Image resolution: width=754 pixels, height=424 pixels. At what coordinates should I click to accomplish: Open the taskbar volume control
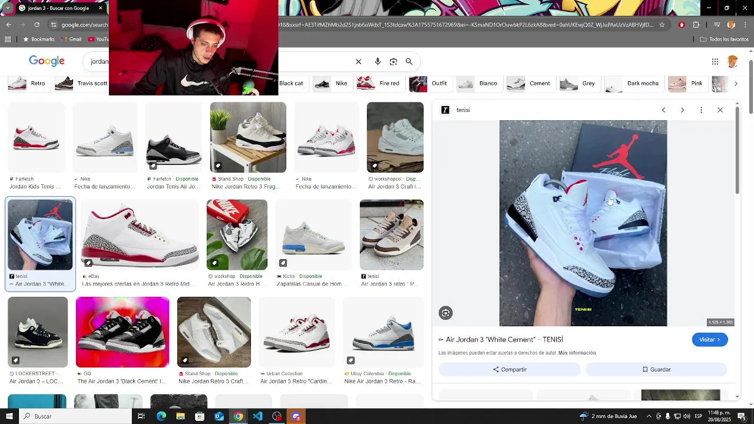click(686, 416)
